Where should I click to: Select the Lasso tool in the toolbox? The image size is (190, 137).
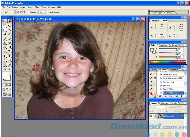pos(5,30)
